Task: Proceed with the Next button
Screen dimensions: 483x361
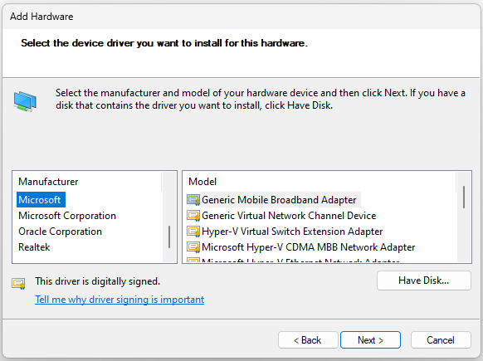Action: click(x=370, y=340)
